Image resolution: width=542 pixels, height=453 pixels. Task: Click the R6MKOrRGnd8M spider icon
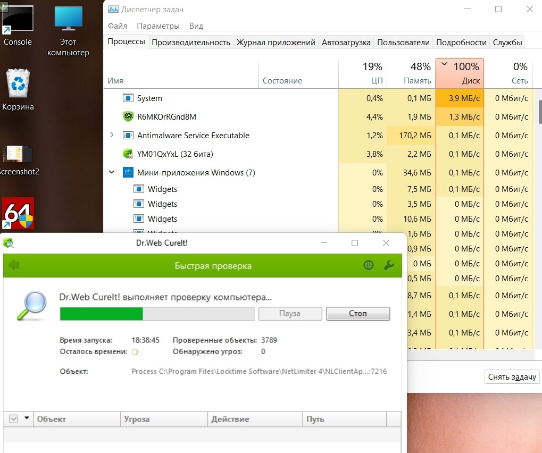coord(128,116)
